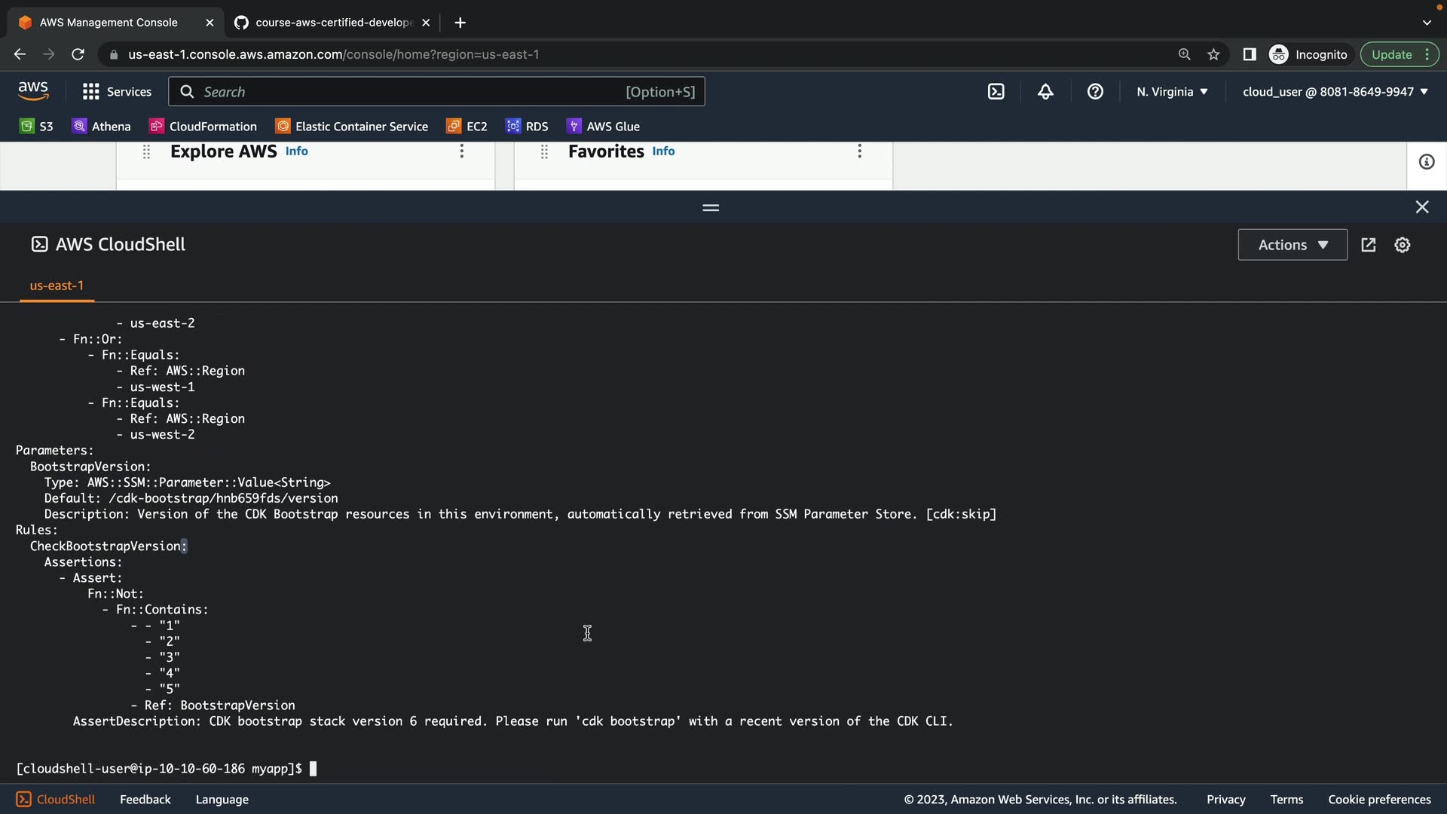1447x814 pixels.
Task: Open the notifications bell icon
Action: click(1045, 92)
